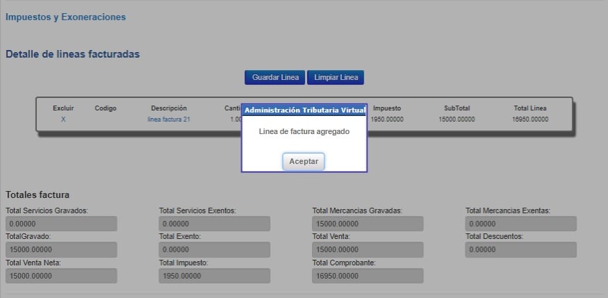The image size is (608, 298).
Task: Click the SubTotal column header
Action: point(457,108)
